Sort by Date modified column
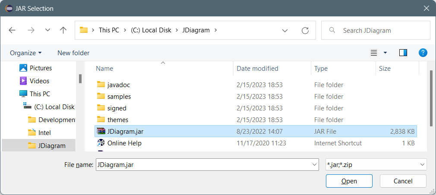The height and width of the screenshot is (195, 436). pos(257,68)
